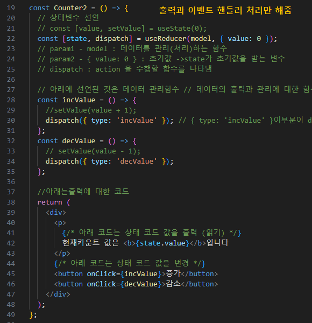Click the '현재카운트 값은' text on line 42
This screenshot has width=312, height=323.
click(90, 243)
